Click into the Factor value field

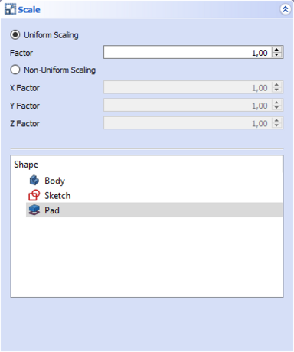(x=188, y=53)
